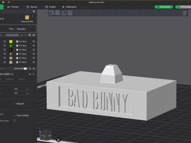Viewport: 191px width, 143px height.
Task: Toggle the Advanced settings switch
Action: pyautogui.click(x=25, y=68)
